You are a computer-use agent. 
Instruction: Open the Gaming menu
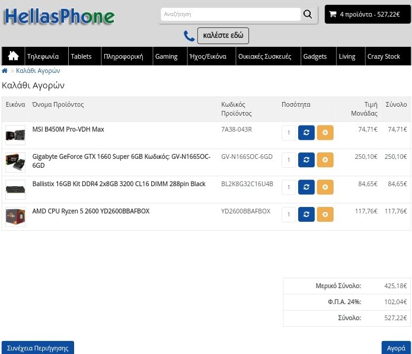(170, 56)
